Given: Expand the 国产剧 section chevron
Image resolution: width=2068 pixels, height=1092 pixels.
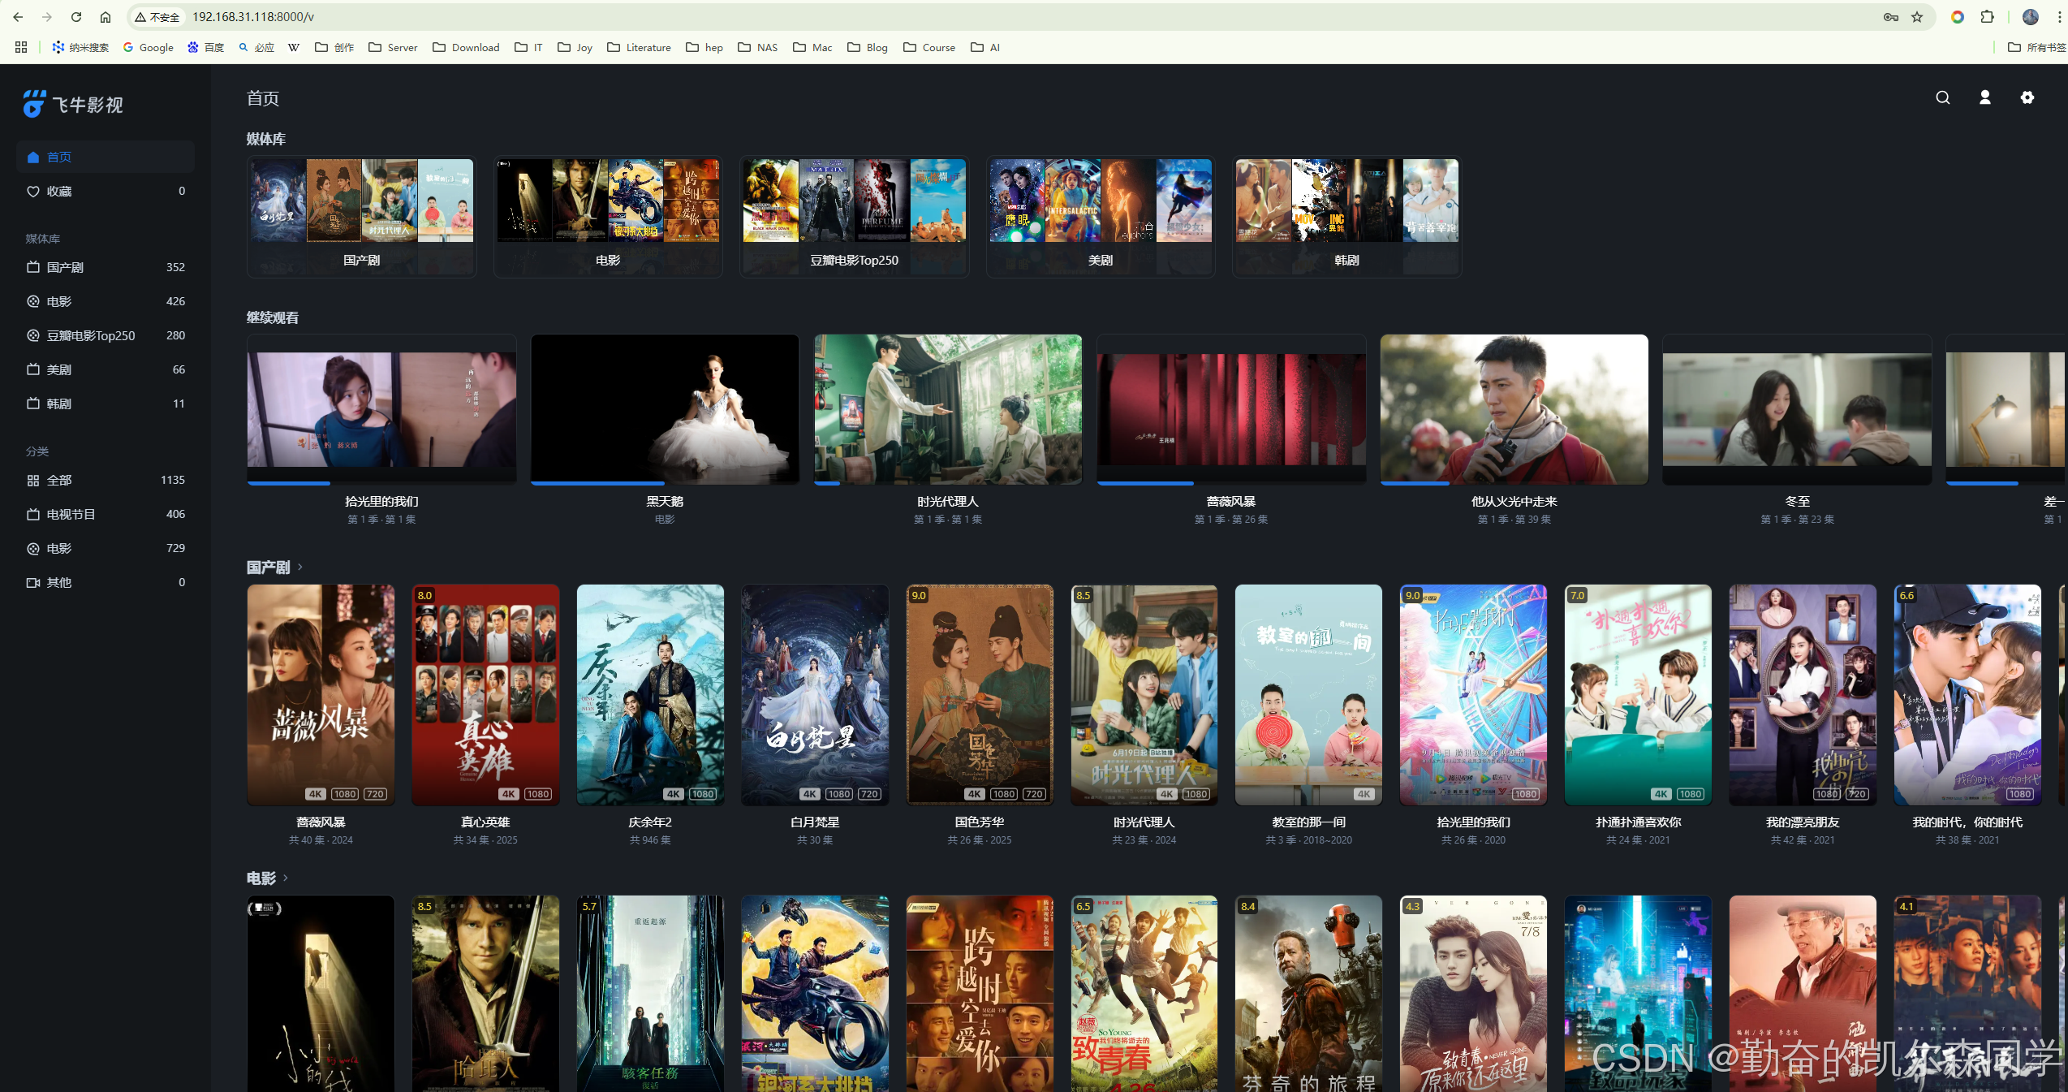Looking at the screenshot, I should (300, 567).
